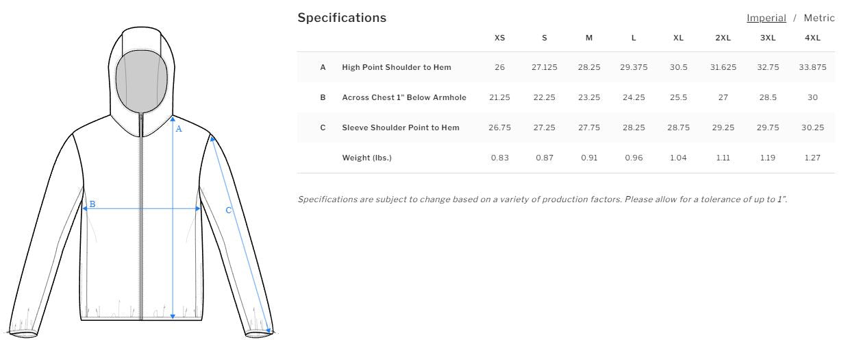Select the 3XL size column header
This screenshot has height=340, width=848.
point(768,38)
